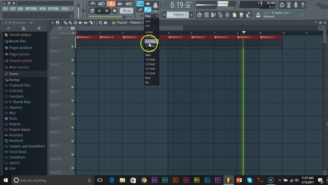
Task: Toggle pattern/song mode button
Action: click(x=92, y=11)
